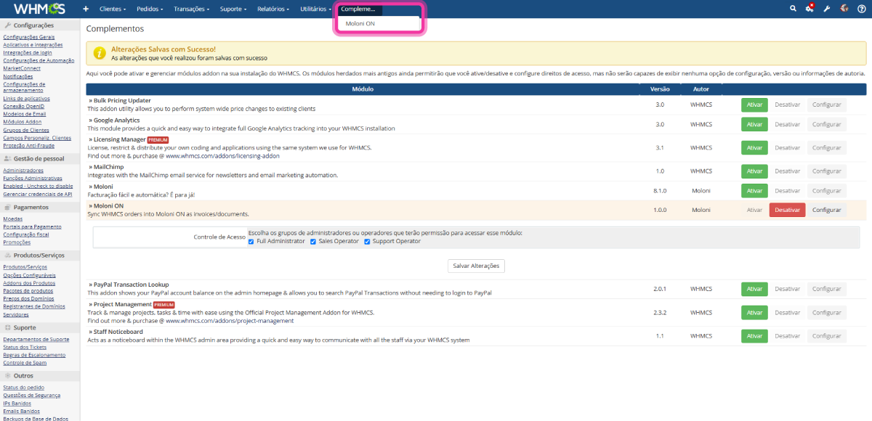The image size is (872, 421).
Task: Click the Salvar Alterações button
Action: click(476, 266)
